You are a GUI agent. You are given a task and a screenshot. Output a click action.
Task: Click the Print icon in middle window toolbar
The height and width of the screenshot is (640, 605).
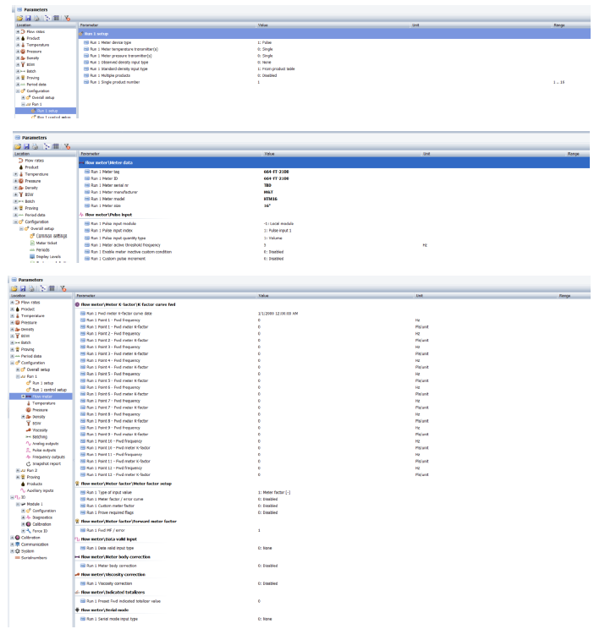36,146
